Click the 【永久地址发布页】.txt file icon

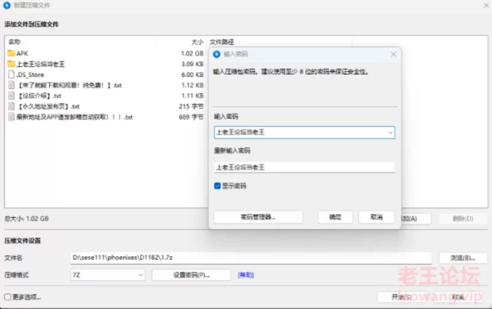point(11,106)
